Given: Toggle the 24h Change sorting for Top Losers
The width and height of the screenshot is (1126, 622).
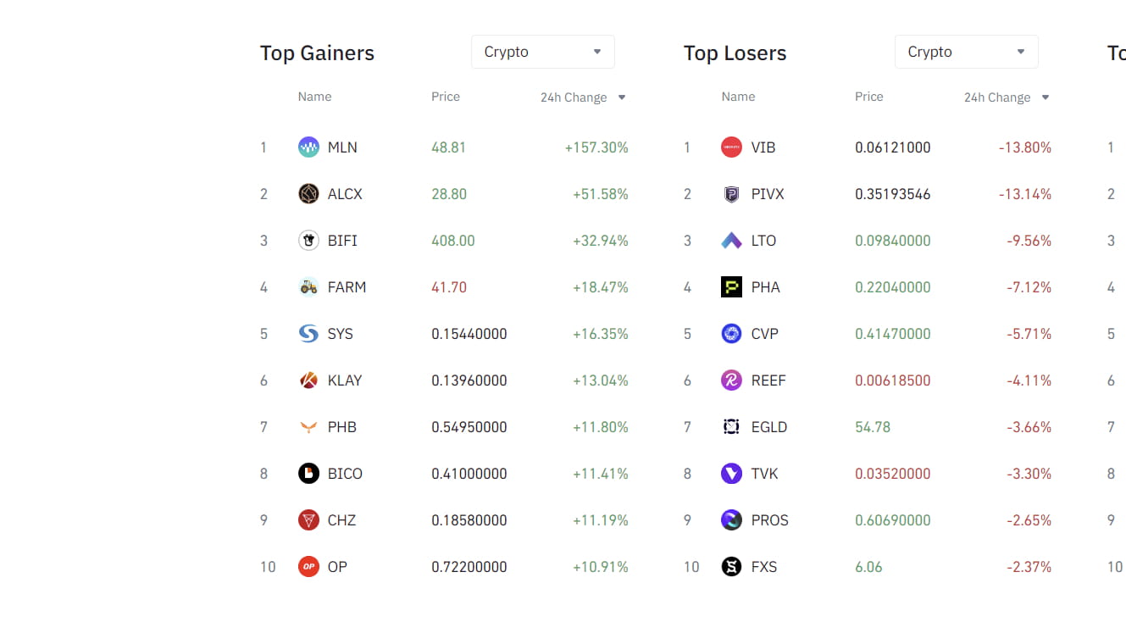Looking at the screenshot, I should [x=1045, y=97].
